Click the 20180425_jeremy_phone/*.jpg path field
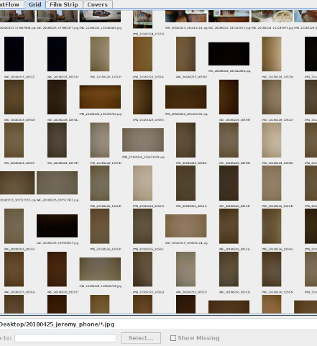This screenshot has height=346, width=317. tap(158, 324)
